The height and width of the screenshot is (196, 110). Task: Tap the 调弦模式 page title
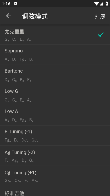tap(35, 16)
